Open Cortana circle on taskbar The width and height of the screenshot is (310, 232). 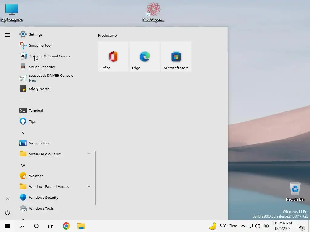click(36, 226)
